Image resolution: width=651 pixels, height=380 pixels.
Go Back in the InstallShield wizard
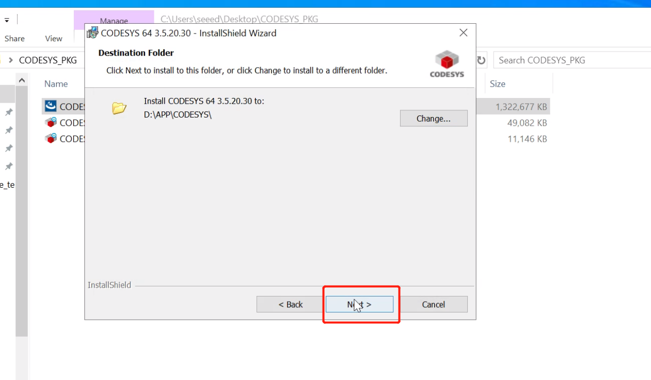(x=290, y=304)
